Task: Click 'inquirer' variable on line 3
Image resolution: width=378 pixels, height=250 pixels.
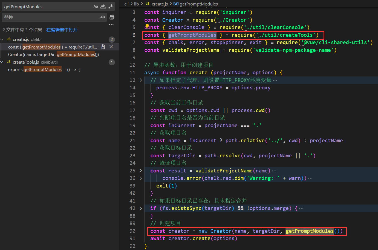Action: 174,12
